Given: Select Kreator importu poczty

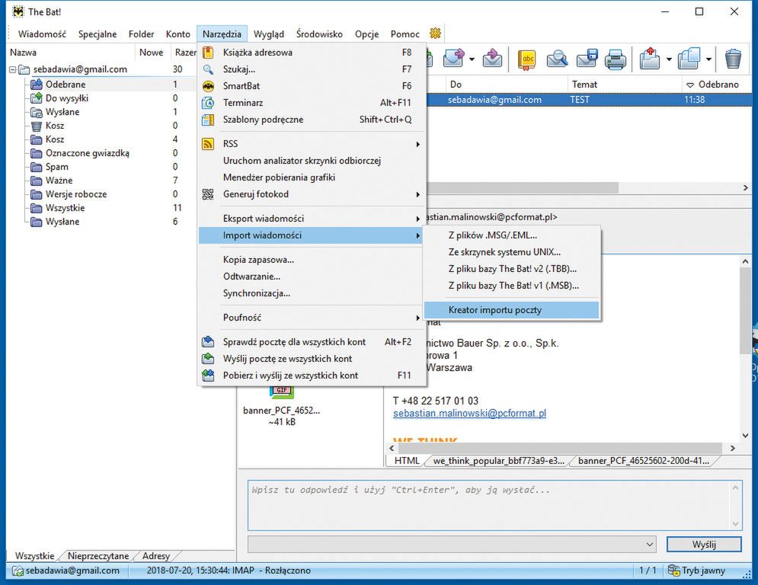Looking at the screenshot, I should point(511,310).
